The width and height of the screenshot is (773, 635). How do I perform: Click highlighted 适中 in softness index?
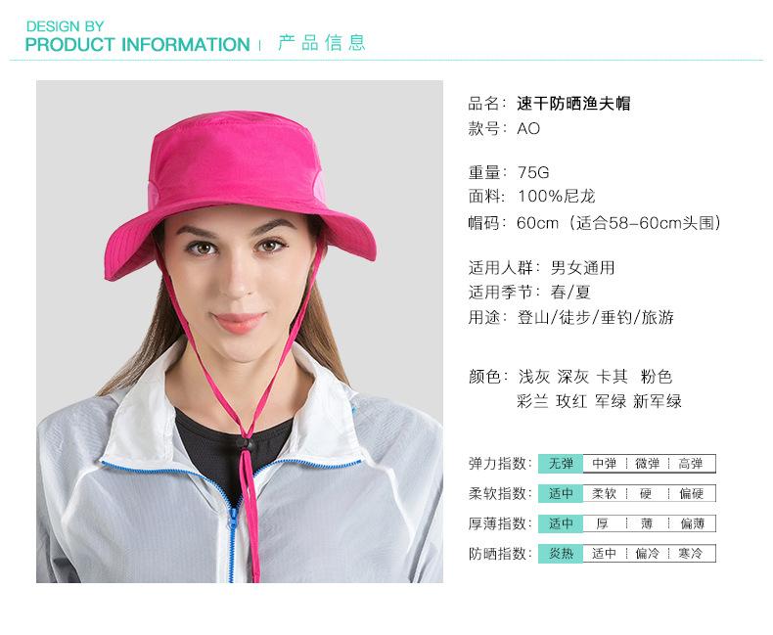click(561, 493)
